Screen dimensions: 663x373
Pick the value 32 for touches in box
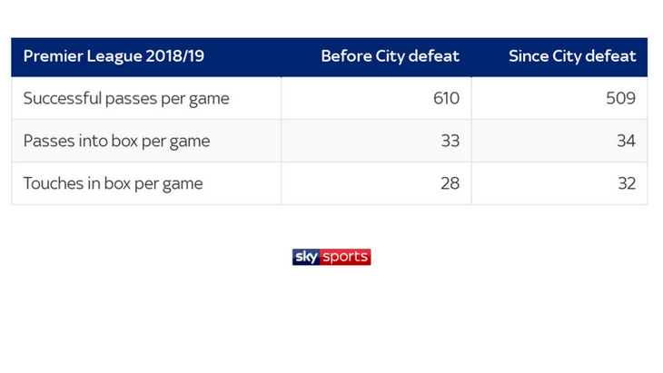[x=626, y=183]
